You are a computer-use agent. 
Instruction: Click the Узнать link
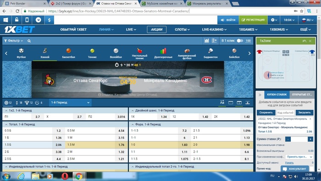pyautogui.click(x=289, y=163)
